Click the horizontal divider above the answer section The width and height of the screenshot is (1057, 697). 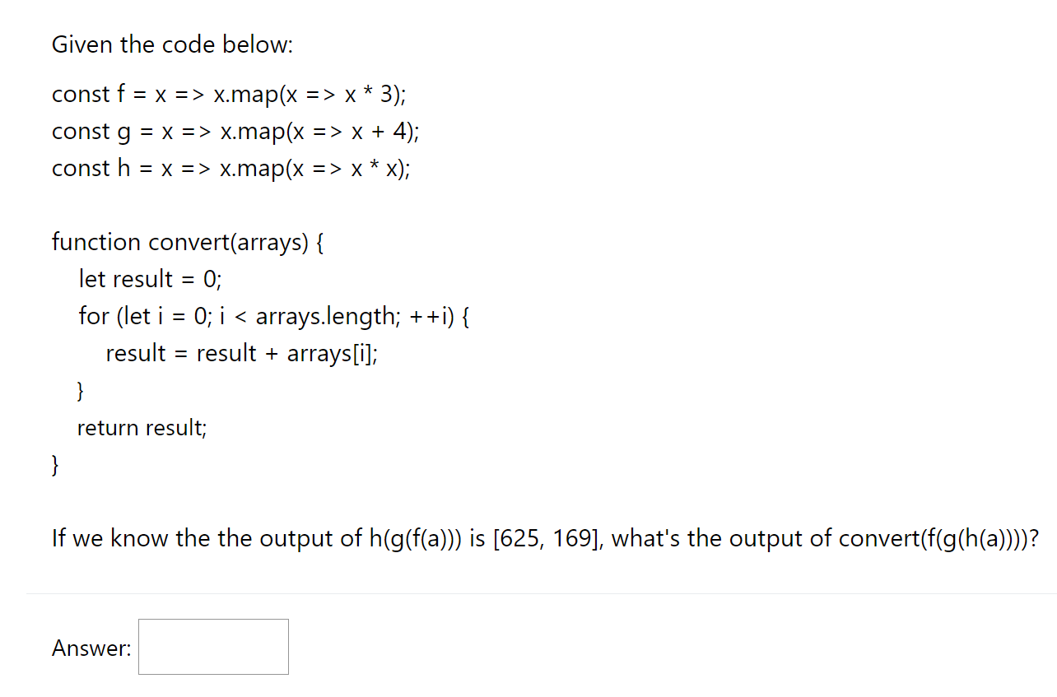click(x=528, y=592)
